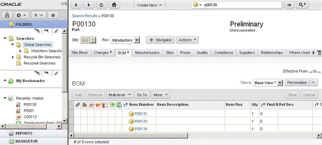Open the P00133 item link
This screenshot has width=322, height=145.
pos(141,122)
